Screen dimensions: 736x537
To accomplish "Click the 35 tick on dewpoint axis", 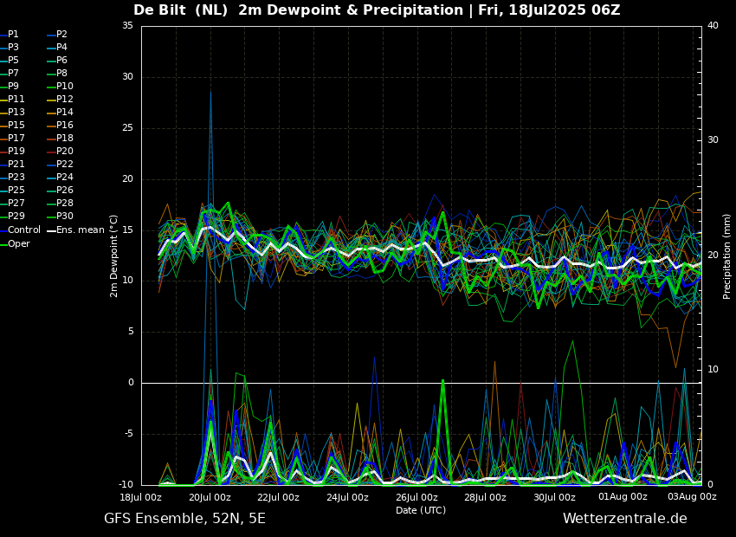I will [128, 26].
